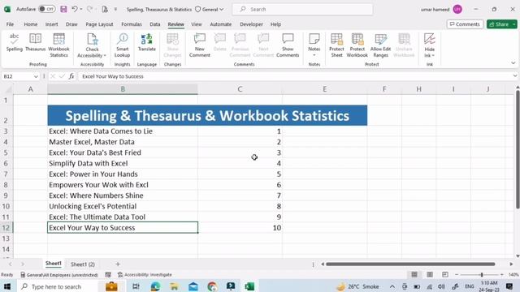The image size is (520, 292).
Task: Zoom in with the plus button
Action: 502,274
